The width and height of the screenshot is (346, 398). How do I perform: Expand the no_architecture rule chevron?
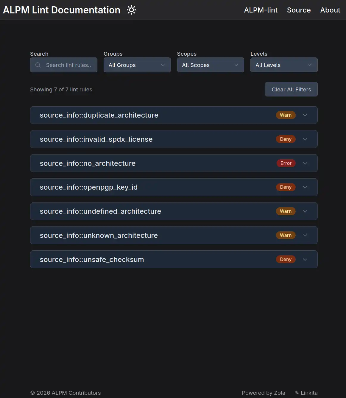click(305, 163)
